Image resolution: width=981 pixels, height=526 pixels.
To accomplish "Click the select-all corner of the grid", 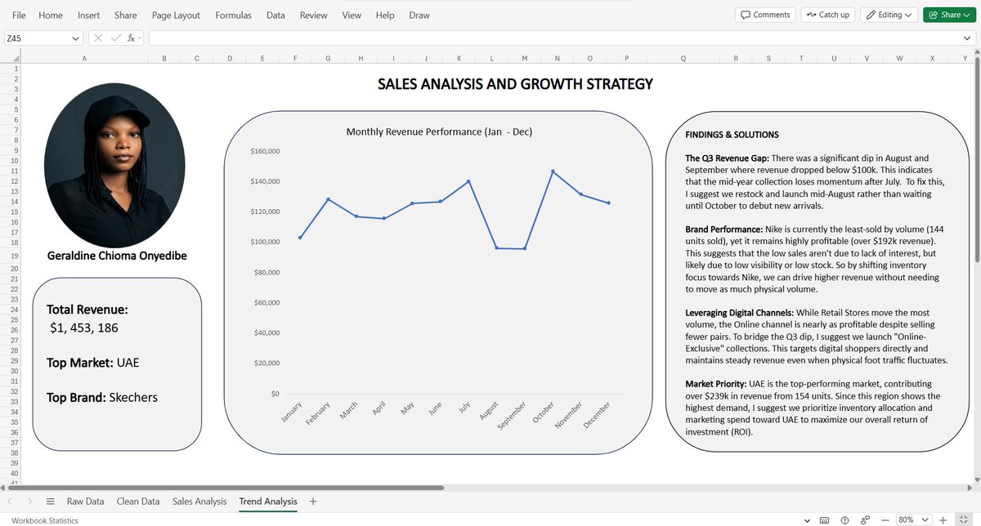I will click(x=11, y=58).
